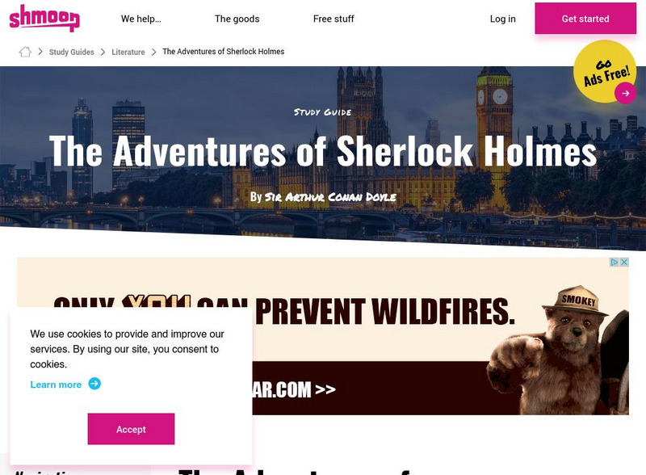Accept the cookies notice

131,429
